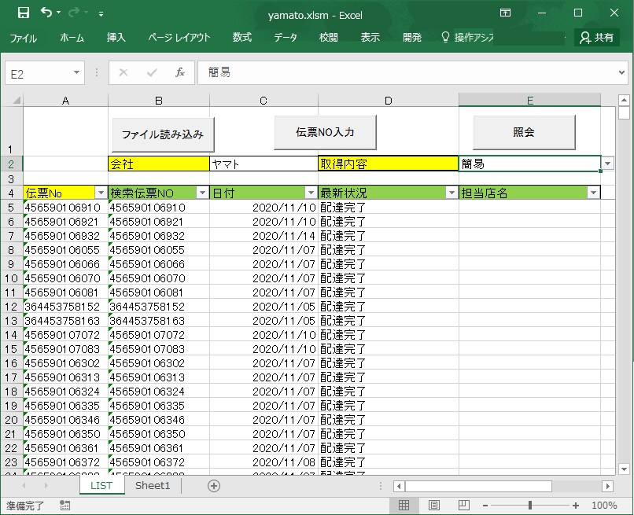This screenshot has height=515, width=634.
Task: Open the データ ribbon tab
Action: coord(286,38)
